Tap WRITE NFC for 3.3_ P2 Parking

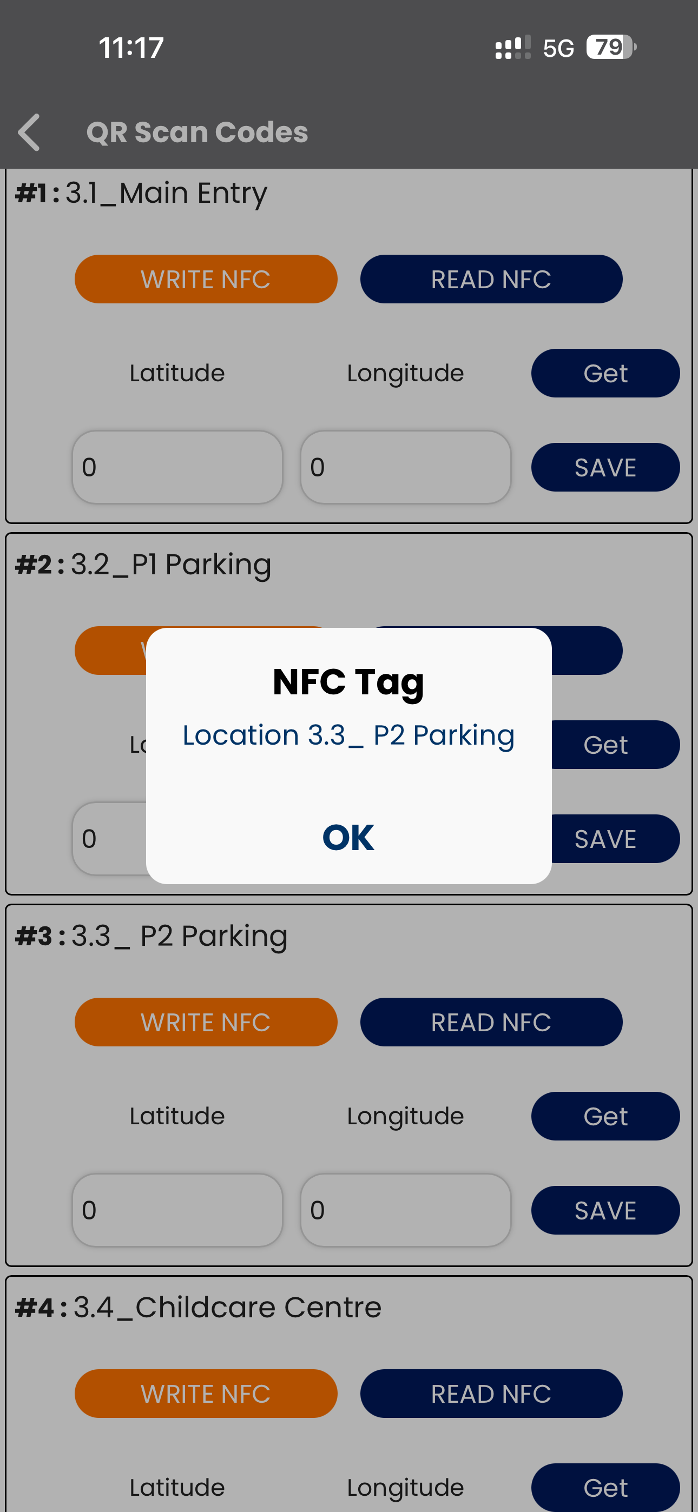[x=206, y=1023]
